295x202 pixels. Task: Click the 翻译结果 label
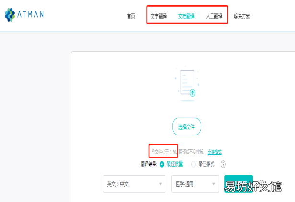pos(149,164)
